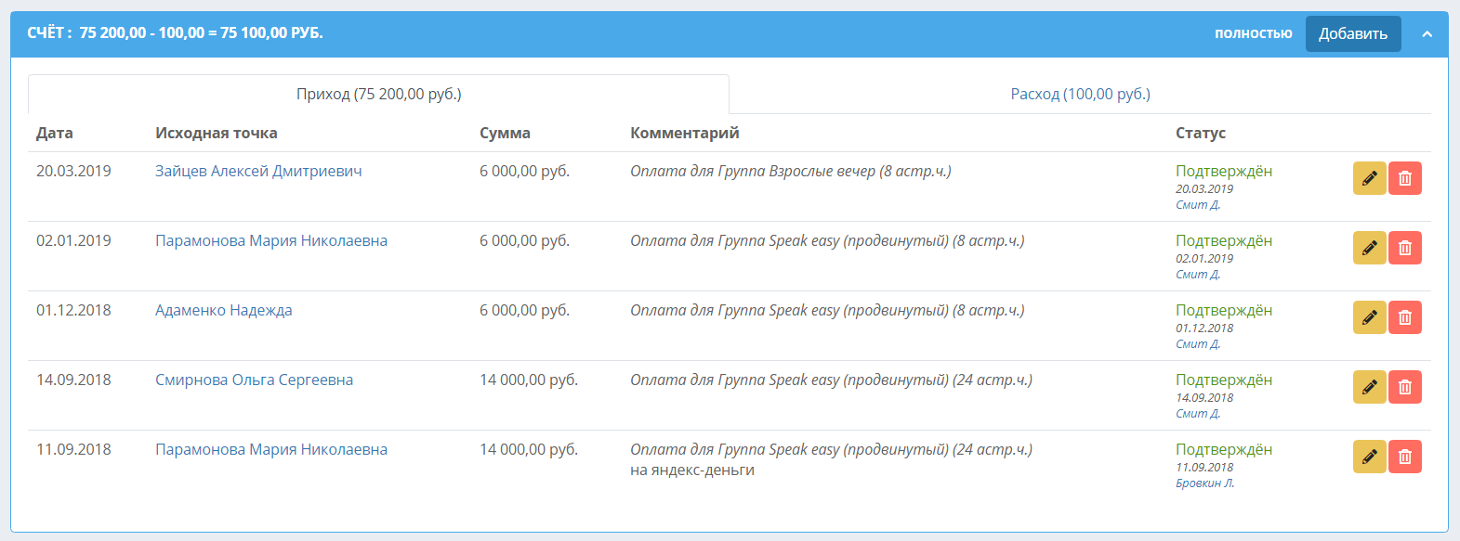Delete the 14.09.2018 Смирнова payment
This screenshot has height=541, width=1460.
[x=1405, y=387]
